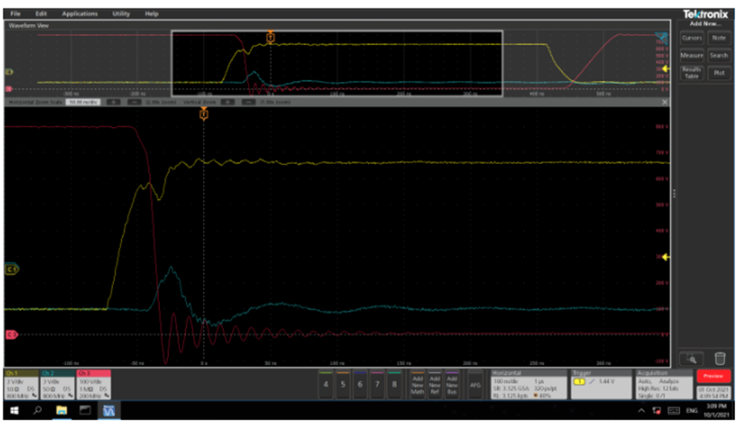Open Windows Start menu
The height and width of the screenshot is (424, 742).
click(13, 411)
